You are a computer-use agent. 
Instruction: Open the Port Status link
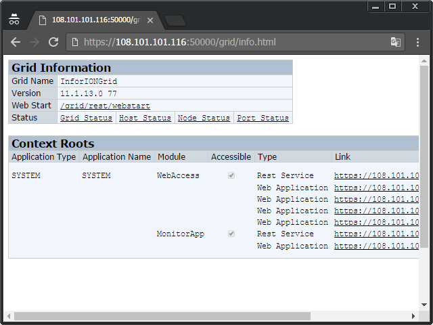tap(263, 118)
